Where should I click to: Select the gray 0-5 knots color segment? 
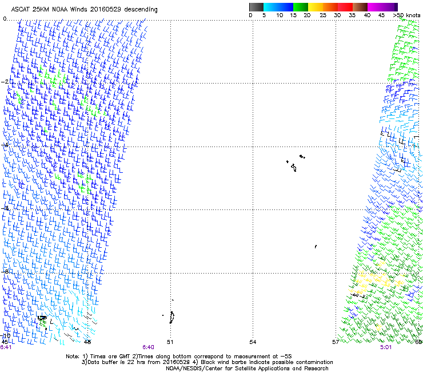256,7
